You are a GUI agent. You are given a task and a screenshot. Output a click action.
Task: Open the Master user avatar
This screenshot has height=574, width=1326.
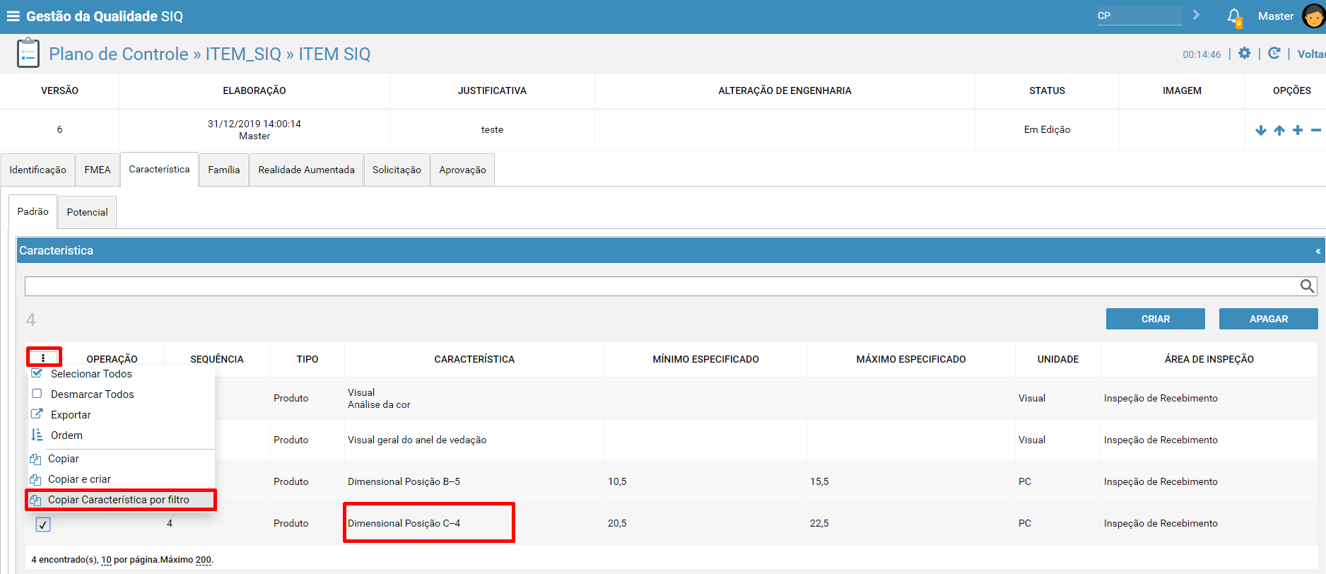1313,16
